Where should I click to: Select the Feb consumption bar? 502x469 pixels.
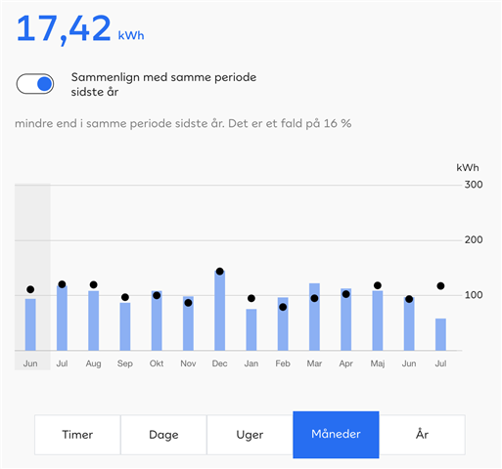[283, 324]
